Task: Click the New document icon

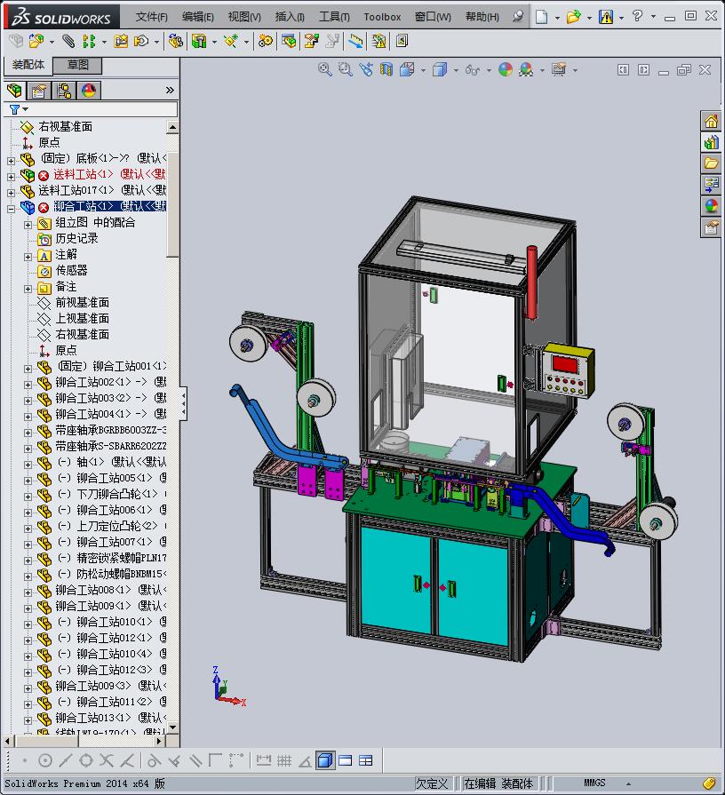Action: click(541, 17)
